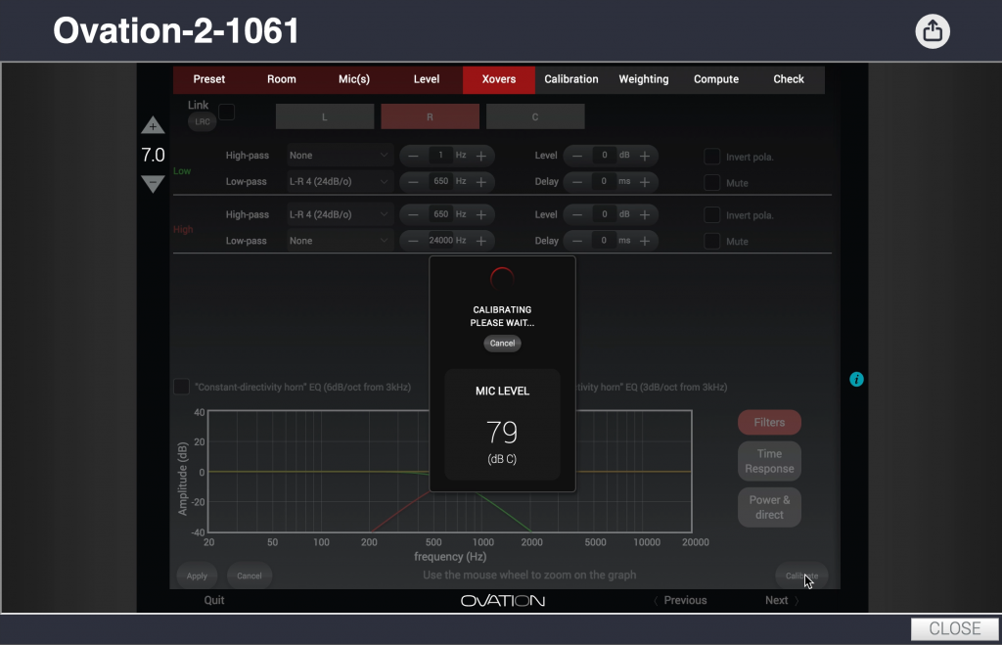Select the L speaker channel button
Viewport: 1002px width, 645px height.
point(325,117)
